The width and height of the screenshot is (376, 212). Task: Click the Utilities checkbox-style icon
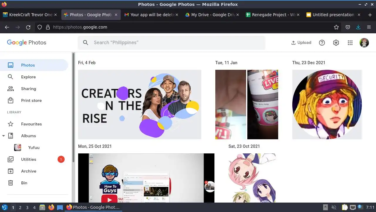coord(11,159)
